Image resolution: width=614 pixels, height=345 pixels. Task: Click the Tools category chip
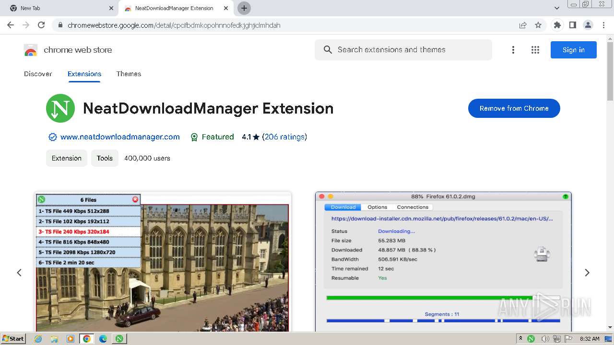(x=105, y=158)
